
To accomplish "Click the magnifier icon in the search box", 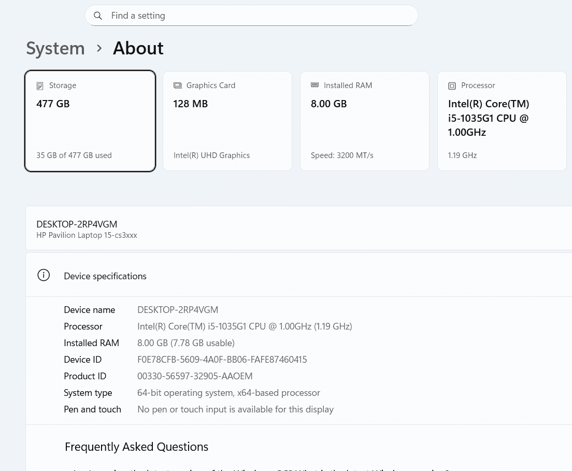I will [x=98, y=16].
